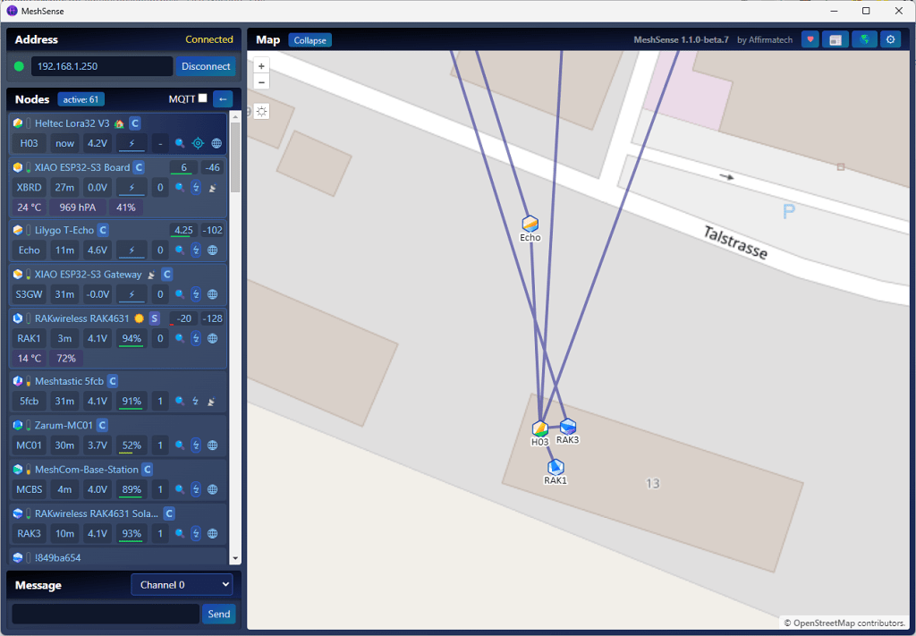This screenshot has height=636, width=916.
Task: Click the Disconnect button
Action: pyautogui.click(x=206, y=66)
